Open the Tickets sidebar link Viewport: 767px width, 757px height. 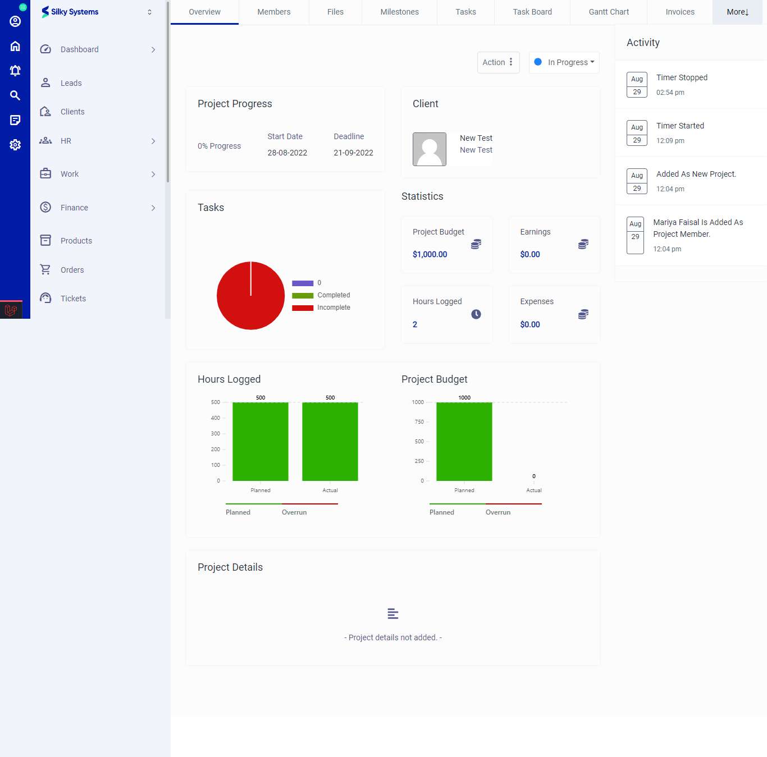pyautogui.click(x=73, y=299)
